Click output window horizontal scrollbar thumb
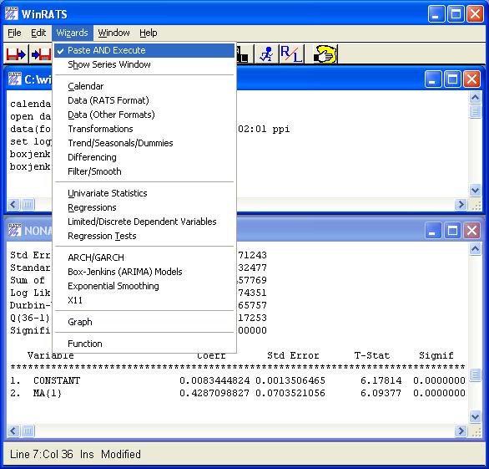The image size is (489, 469). tap(28, 431)
